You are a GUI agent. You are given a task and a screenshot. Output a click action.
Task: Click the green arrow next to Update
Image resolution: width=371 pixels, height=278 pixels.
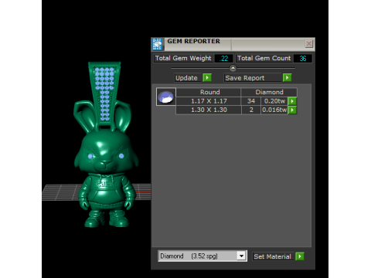tap(207, 78)
